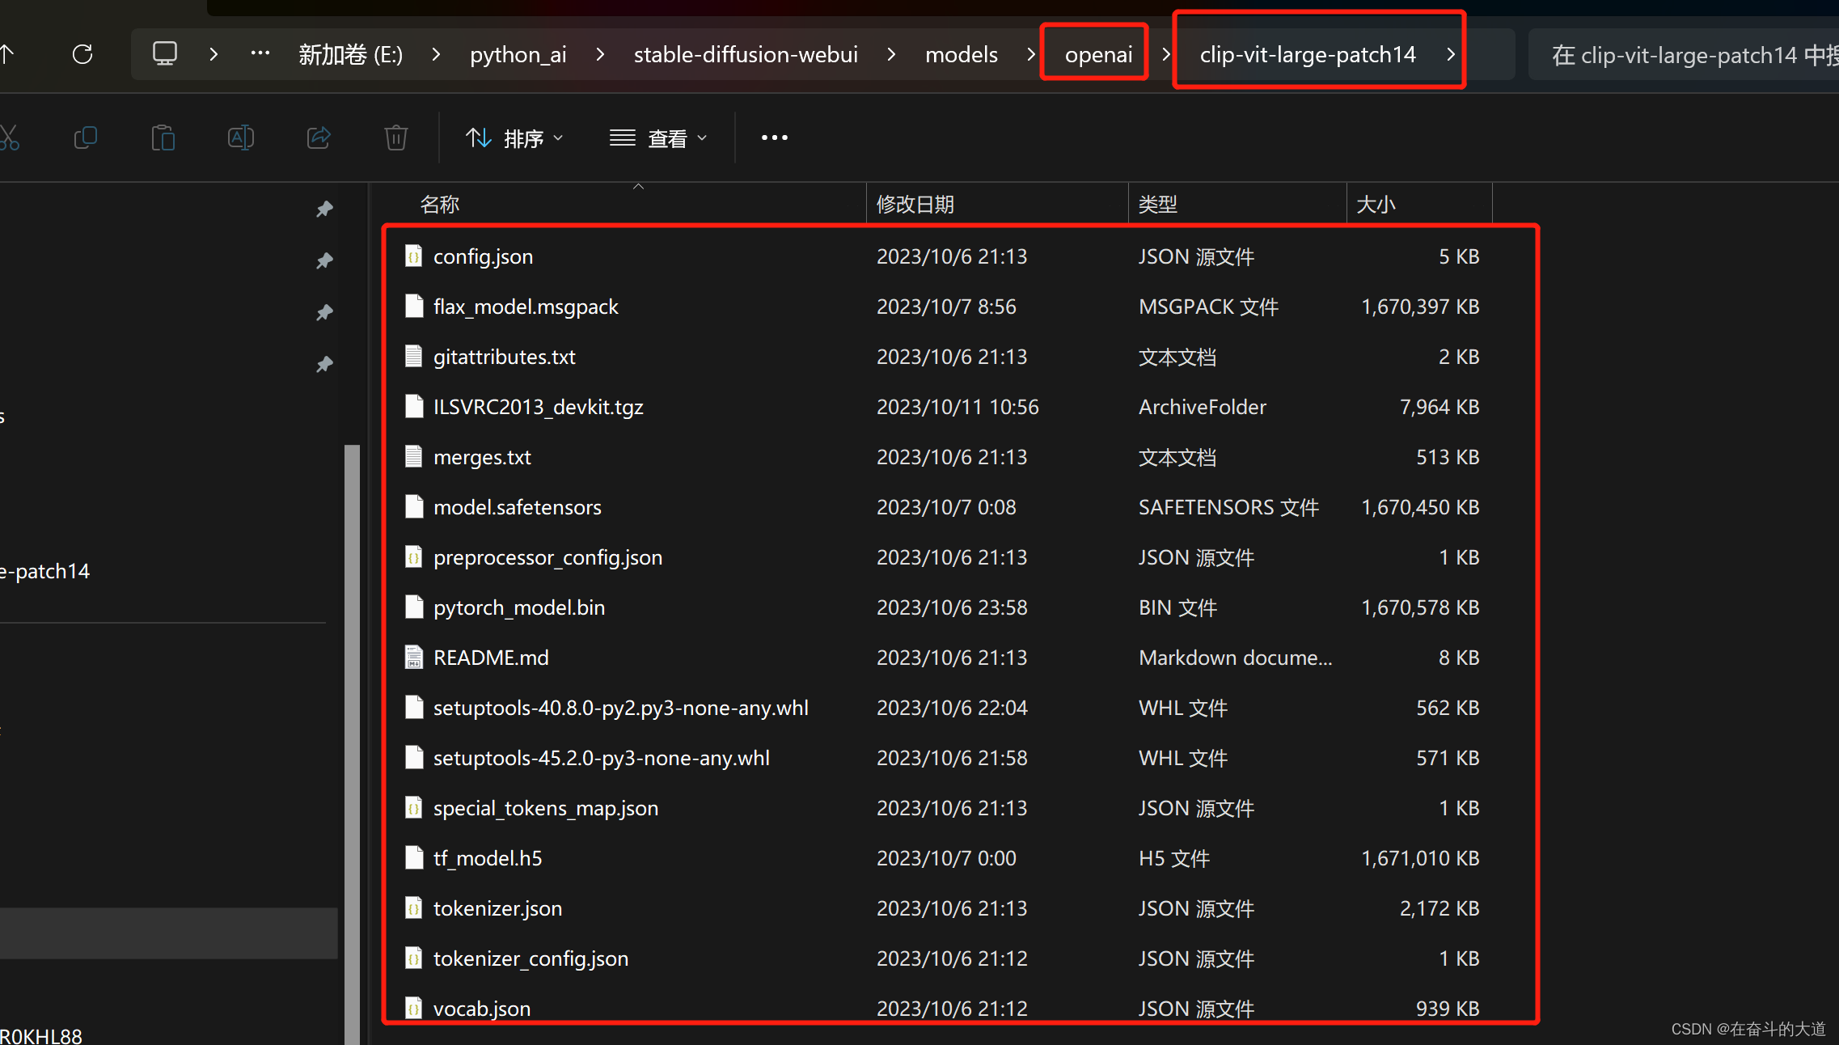The width and height of the screenshot is (1839, 1045).
Task: Open the 排序 sort dropdown
Action: coord(514,138)
